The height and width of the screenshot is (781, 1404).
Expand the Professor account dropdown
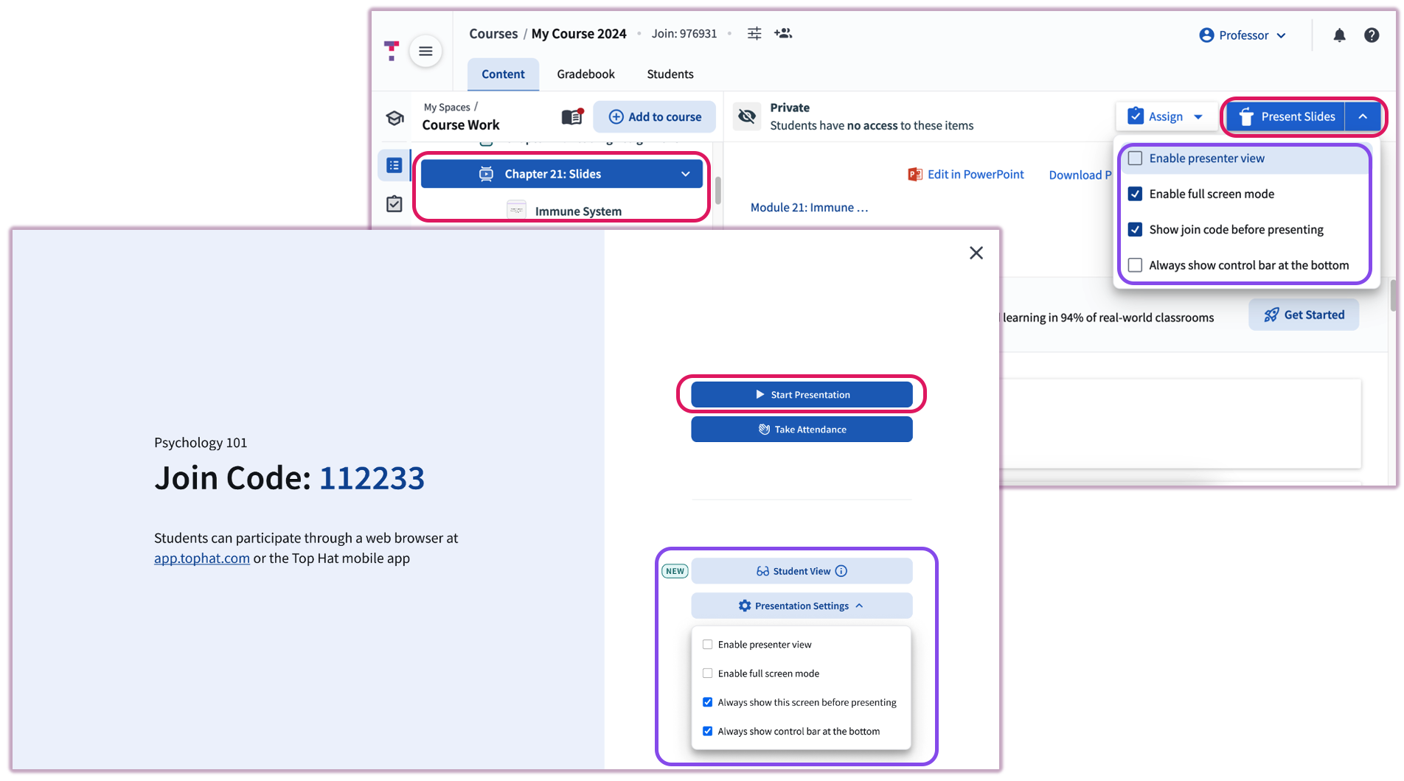tap(1243, 35)
